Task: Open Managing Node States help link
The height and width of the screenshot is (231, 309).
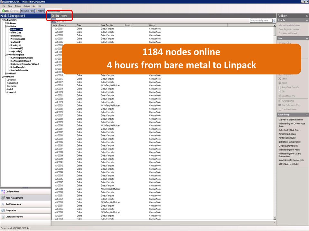Action: click(287, 134)
